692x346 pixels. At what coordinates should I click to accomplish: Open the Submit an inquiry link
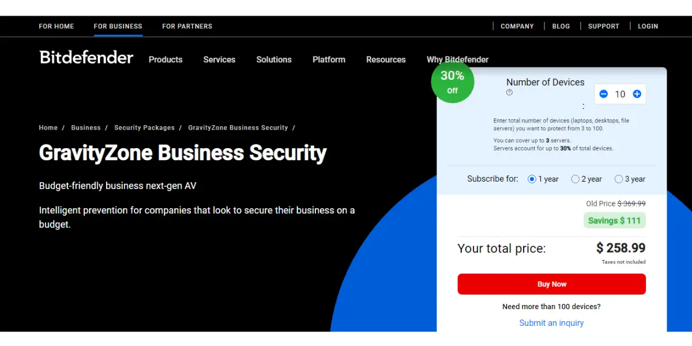(551, 323)
